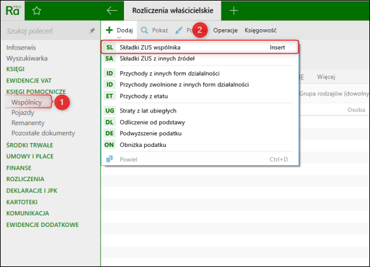Expand the ŚRODKI TRWAŁE section
The image size is (370, 267).
(30, 145)
